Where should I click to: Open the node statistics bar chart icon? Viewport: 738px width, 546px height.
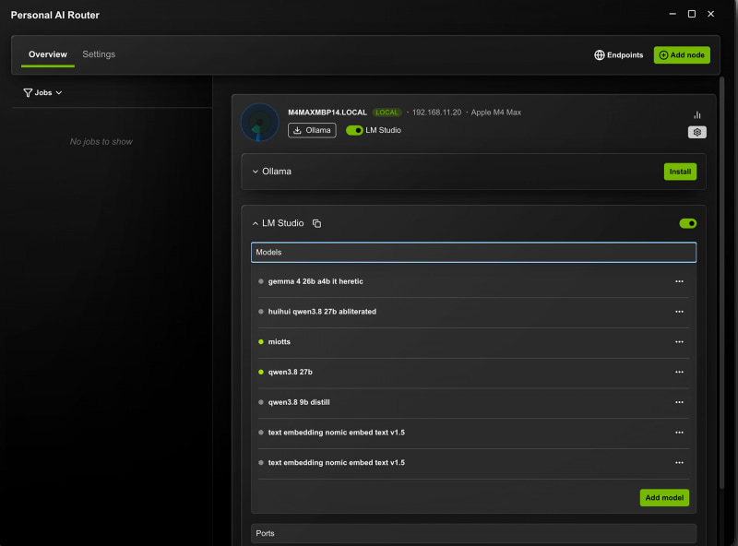tap(697, 115)
